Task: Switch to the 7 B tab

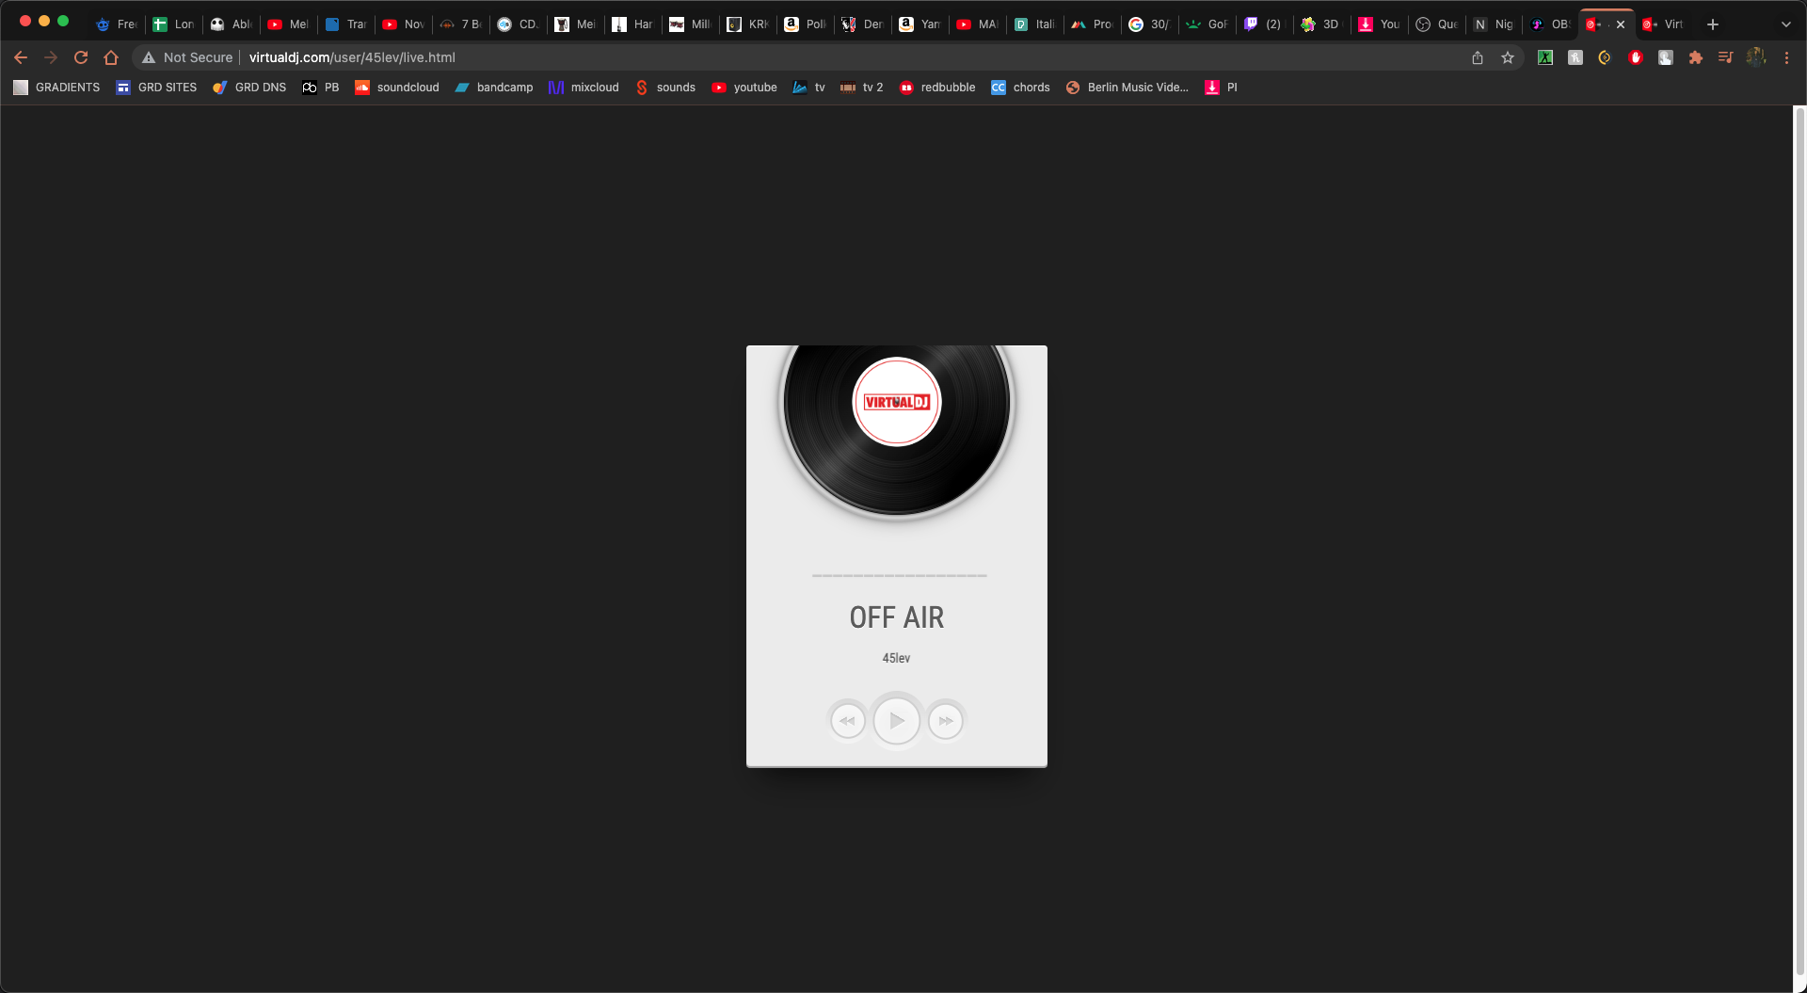Action: pos(460,24)
